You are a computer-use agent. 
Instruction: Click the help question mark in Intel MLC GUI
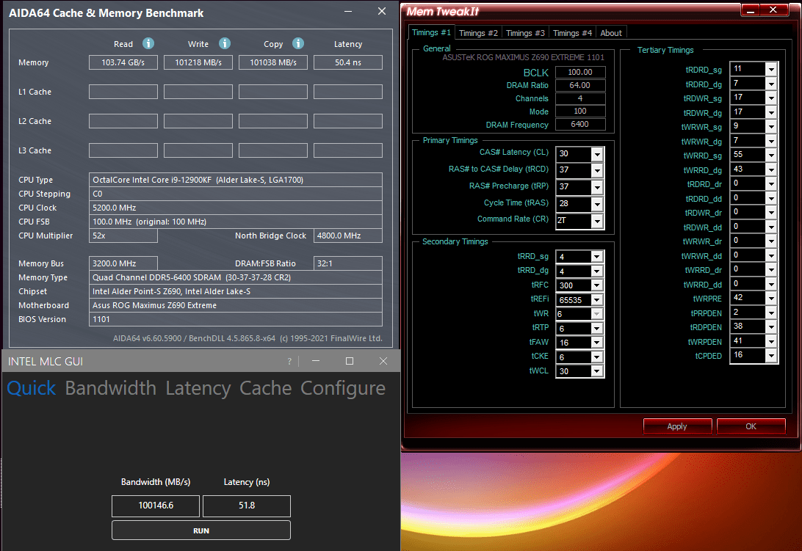click(289, 362)
